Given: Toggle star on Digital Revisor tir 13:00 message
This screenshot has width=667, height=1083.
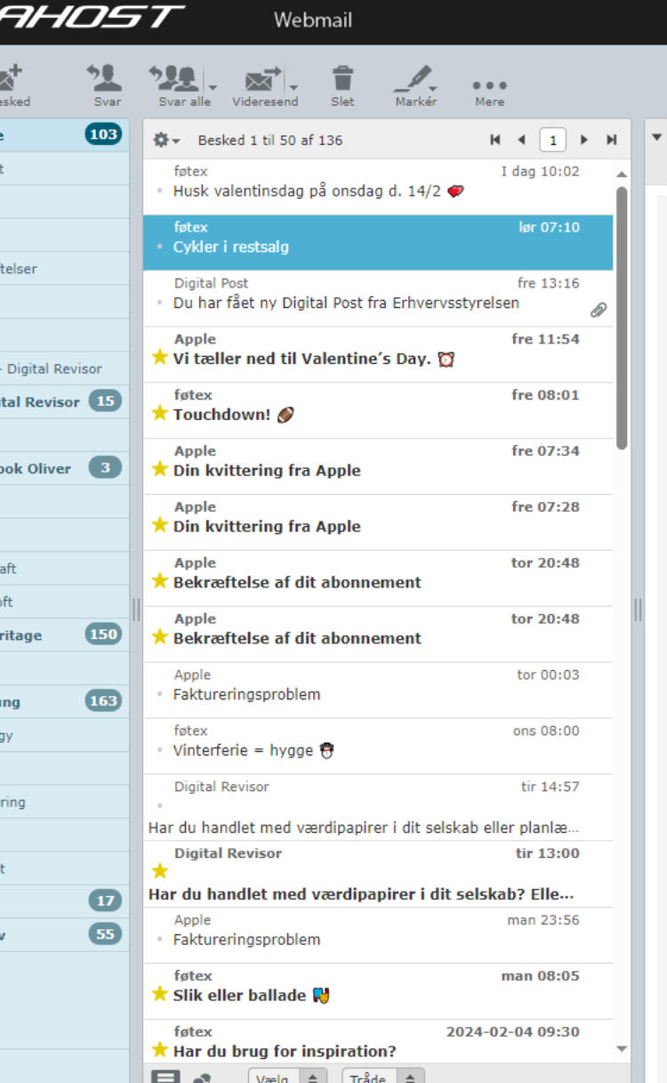Looking at the screenshot, I should (x=160, y=871).
